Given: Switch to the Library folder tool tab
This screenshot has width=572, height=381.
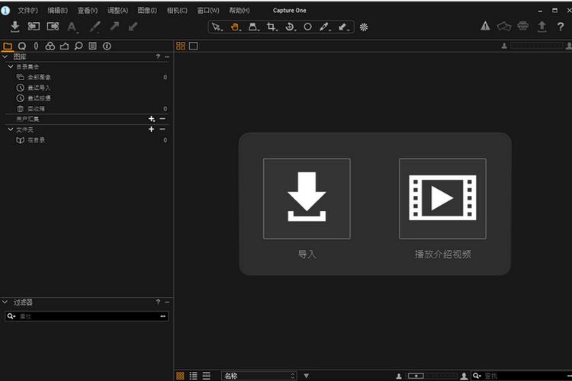Looking at the screenshot, I should pos(8,46).
